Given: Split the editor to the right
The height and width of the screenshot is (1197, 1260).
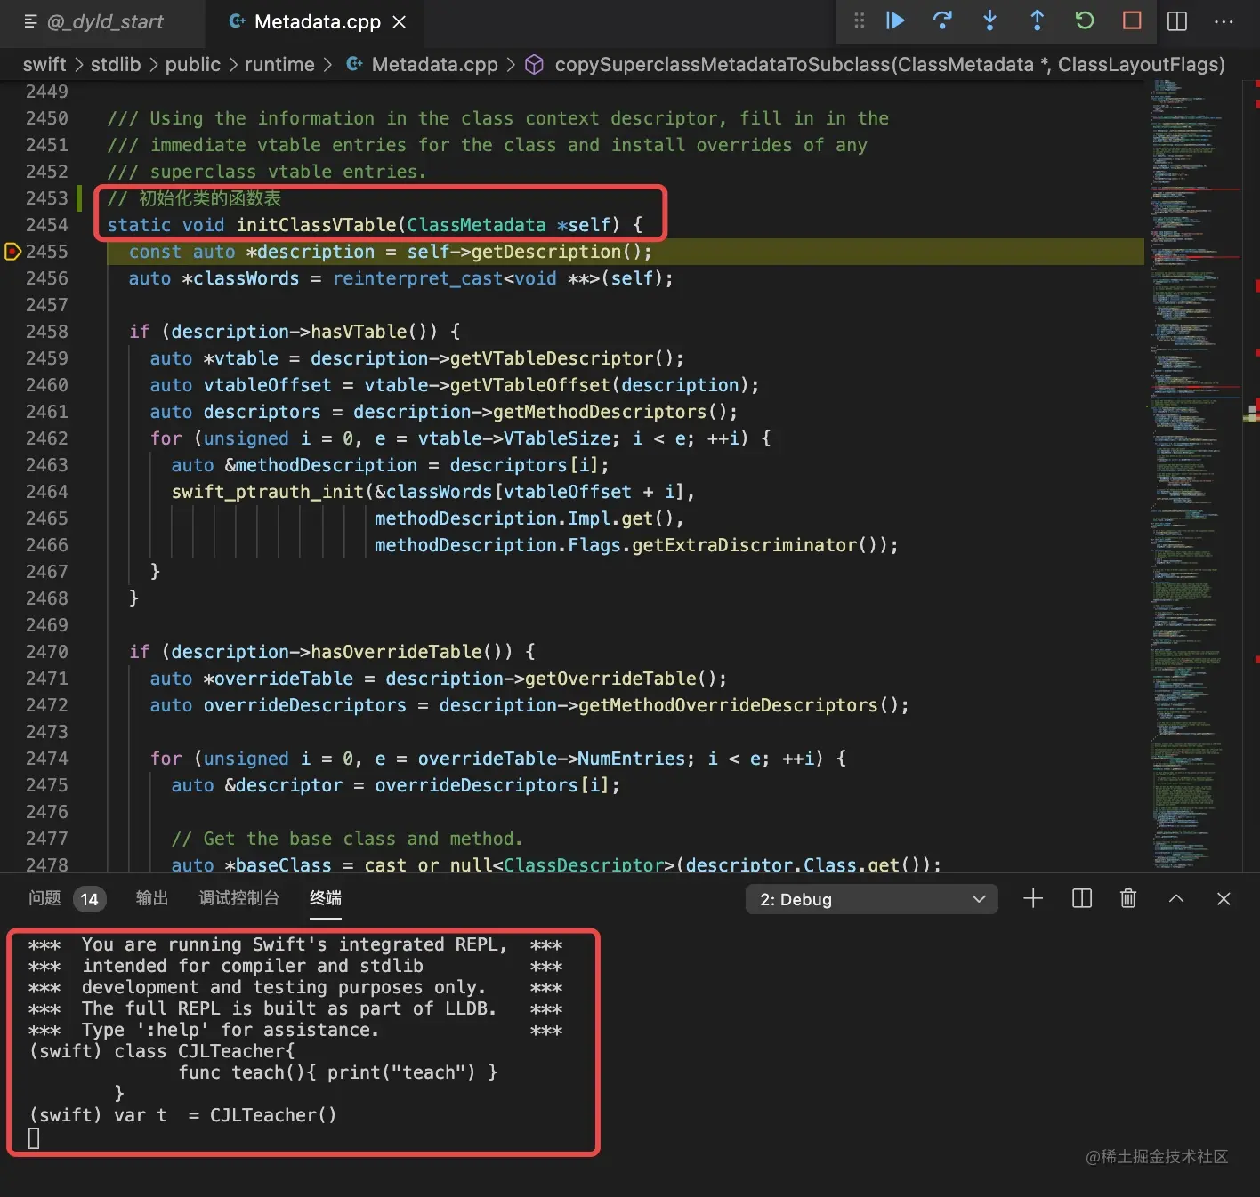Looking at the screenshot, I should click(1176, 21).
